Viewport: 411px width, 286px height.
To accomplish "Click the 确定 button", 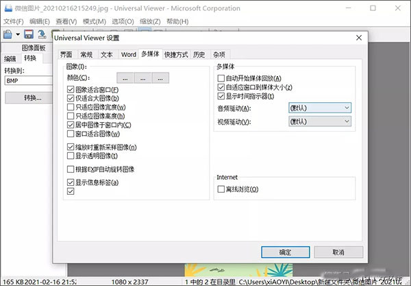I will 284,252.
